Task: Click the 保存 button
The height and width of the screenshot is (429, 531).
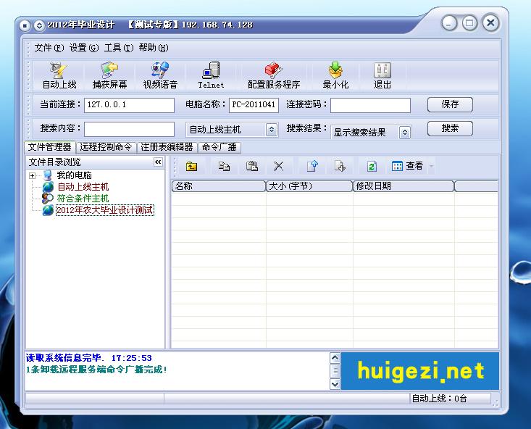Action: tap(450, 104)
